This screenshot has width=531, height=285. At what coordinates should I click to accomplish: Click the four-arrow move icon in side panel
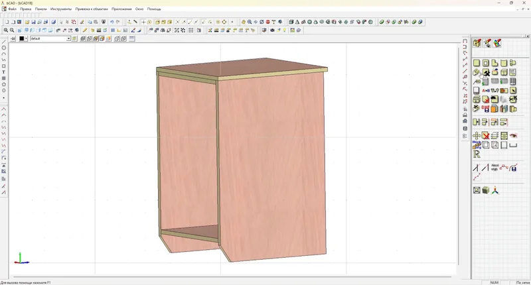pyautogui.click(x=477, y=136)
